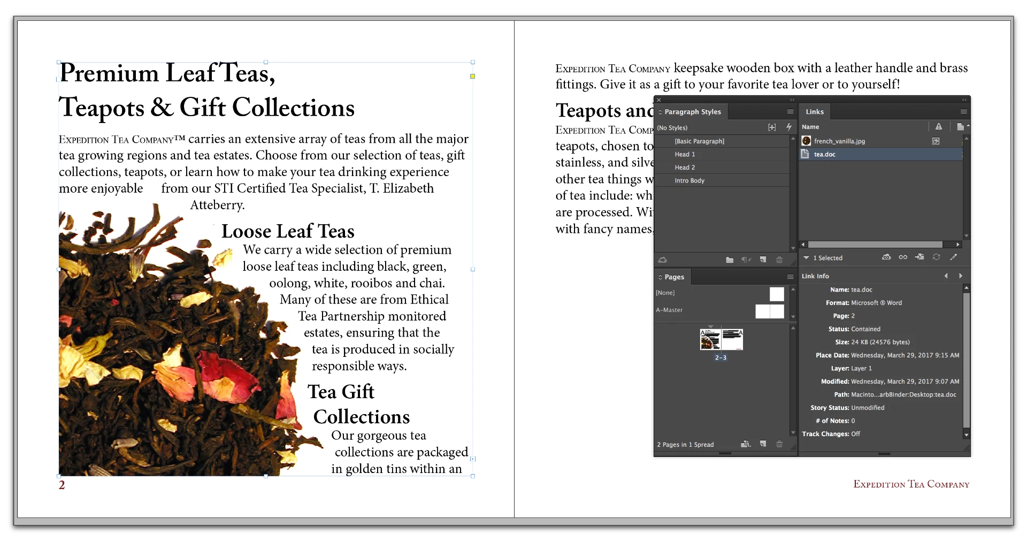
Task: Click the Path value in Link Info
Action: 903,394
